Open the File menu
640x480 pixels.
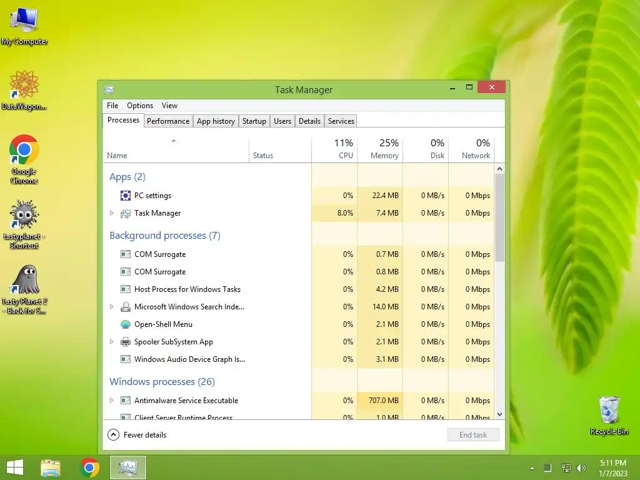click(112, 105)
